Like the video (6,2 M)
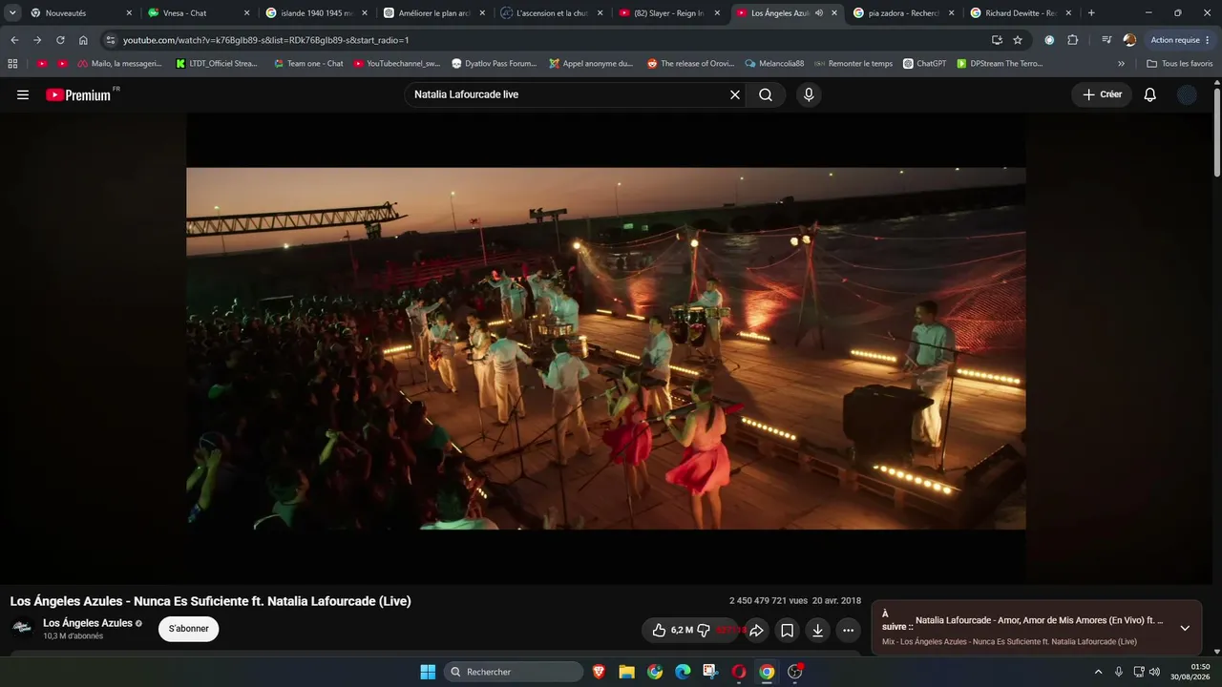 (672, 630)
